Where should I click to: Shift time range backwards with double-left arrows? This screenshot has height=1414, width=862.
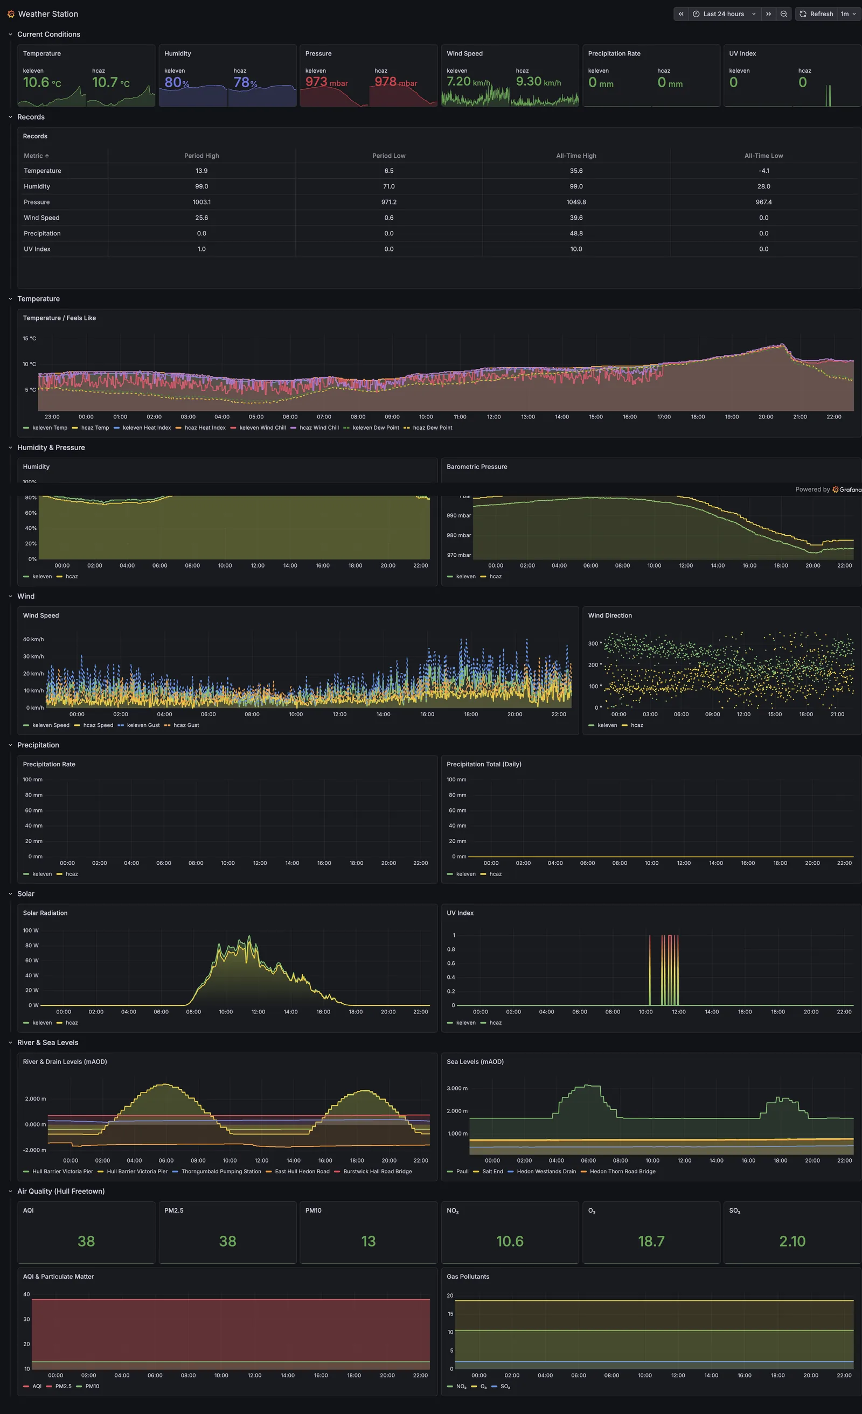tap(680, 14)
